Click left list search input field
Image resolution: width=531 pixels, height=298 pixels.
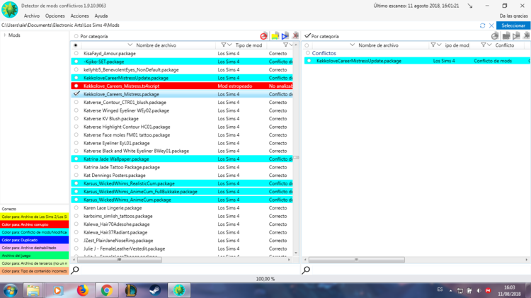190,270
